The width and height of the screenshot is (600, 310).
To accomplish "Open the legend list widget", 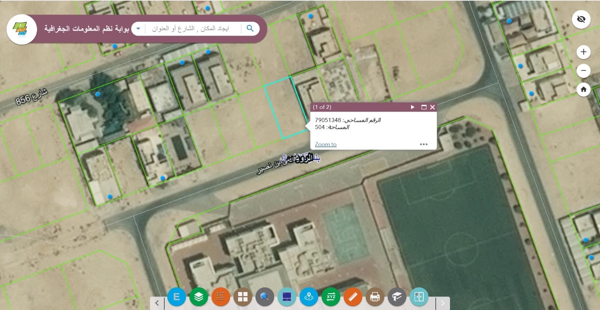I will point(220,297).
